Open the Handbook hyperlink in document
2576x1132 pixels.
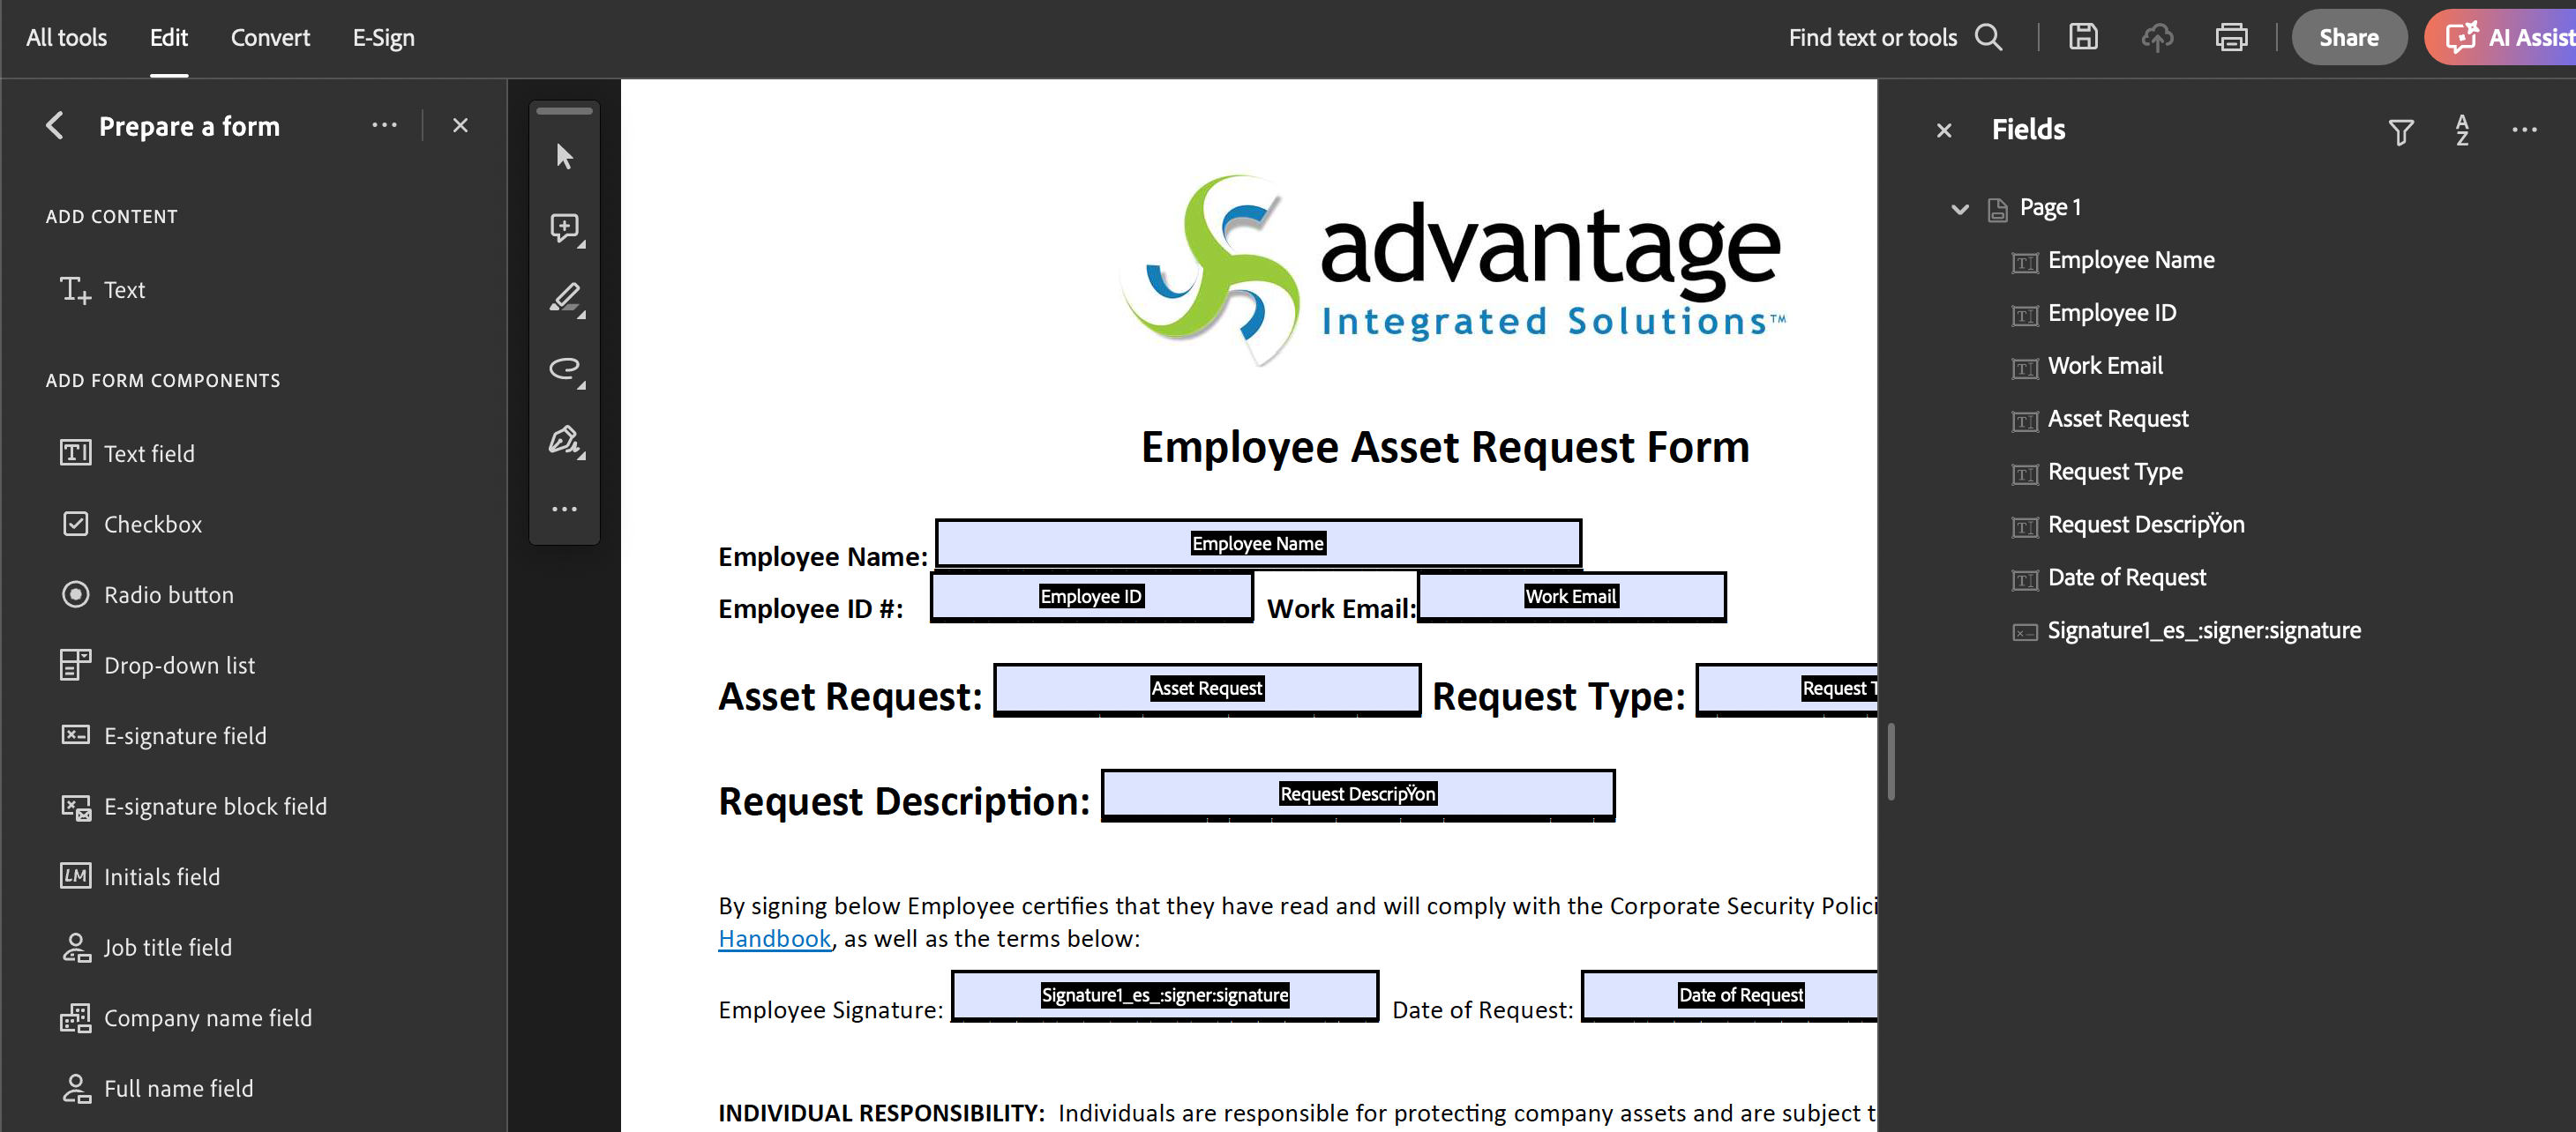(x=774, y=939)
